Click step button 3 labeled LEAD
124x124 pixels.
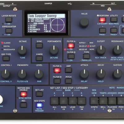point(73,101)
